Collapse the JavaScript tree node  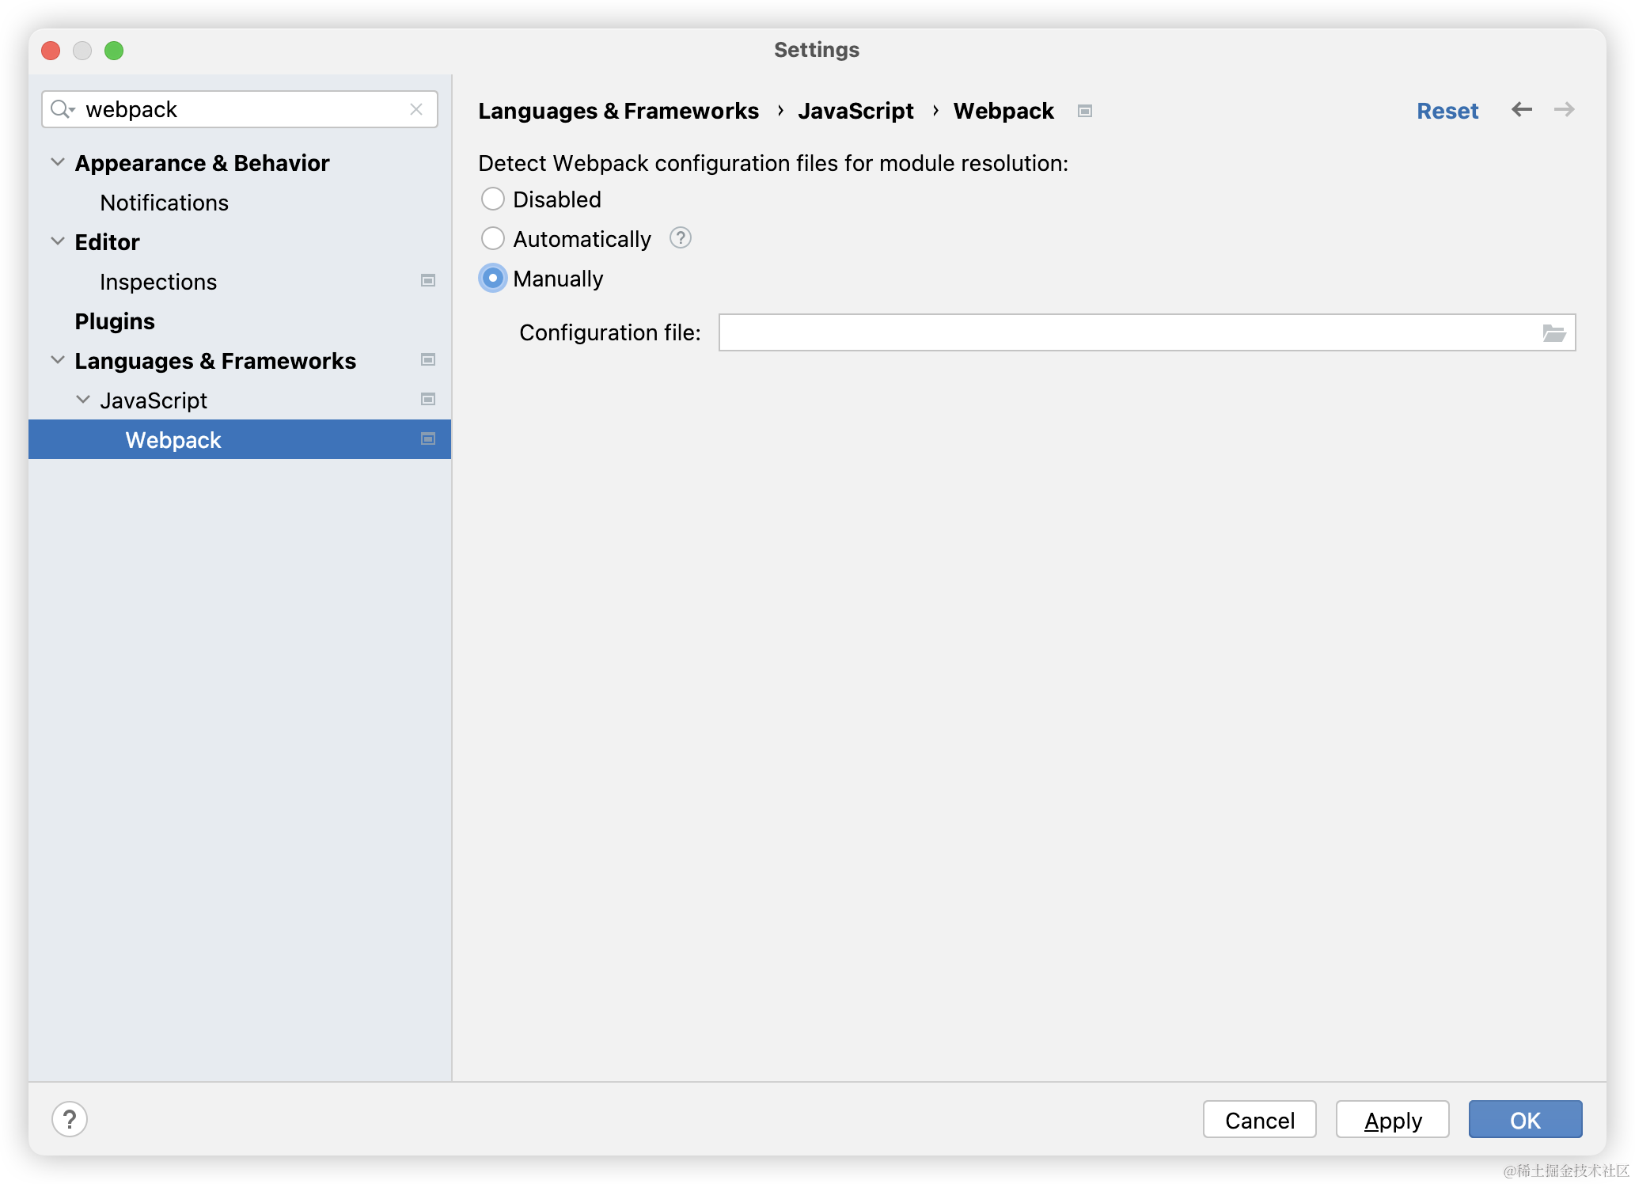tap(83, 400)
